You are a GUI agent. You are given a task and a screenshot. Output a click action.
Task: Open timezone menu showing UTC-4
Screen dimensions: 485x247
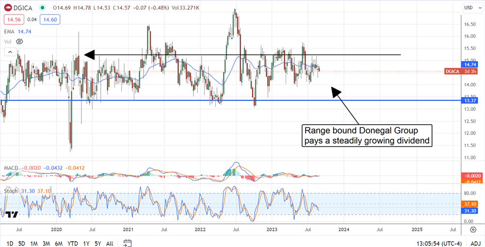tap(436, 243)
